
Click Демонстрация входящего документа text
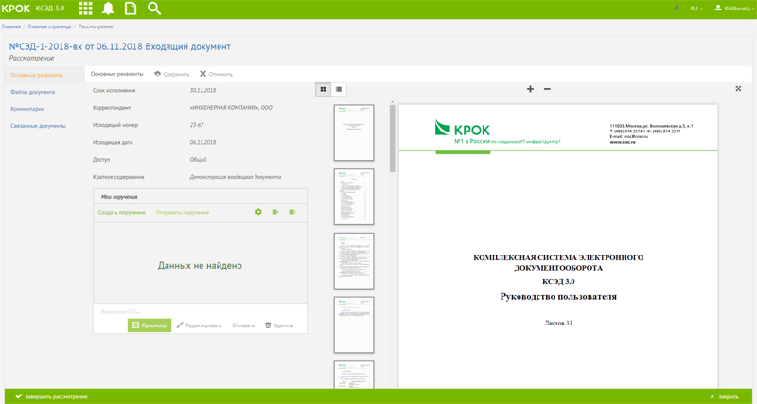pos(236,177)
